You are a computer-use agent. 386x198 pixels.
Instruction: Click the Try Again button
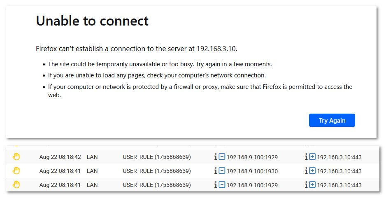[x=332, y=120]
